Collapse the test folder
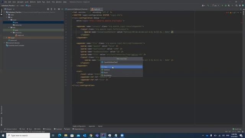The height and width of the screenshot is (138, 245). 9,28
